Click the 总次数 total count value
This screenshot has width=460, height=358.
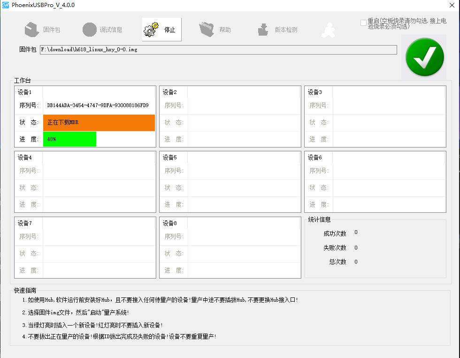[356, 262]
